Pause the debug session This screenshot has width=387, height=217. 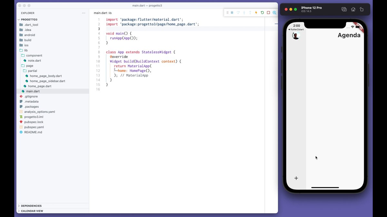232,13
